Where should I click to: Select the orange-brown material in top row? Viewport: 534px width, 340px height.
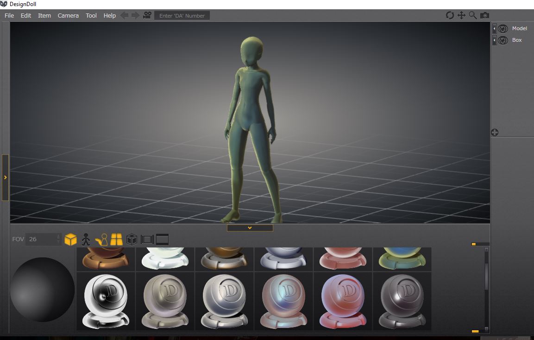[x=106, y=259]
